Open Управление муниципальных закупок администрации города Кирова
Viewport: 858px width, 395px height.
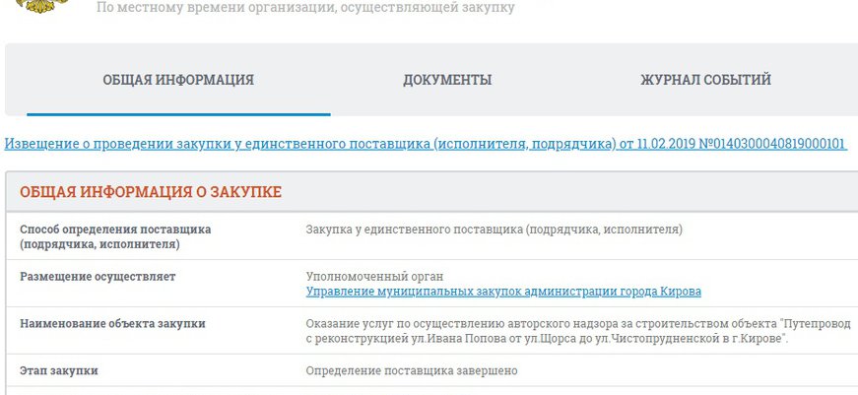click(x=503, y=292)
